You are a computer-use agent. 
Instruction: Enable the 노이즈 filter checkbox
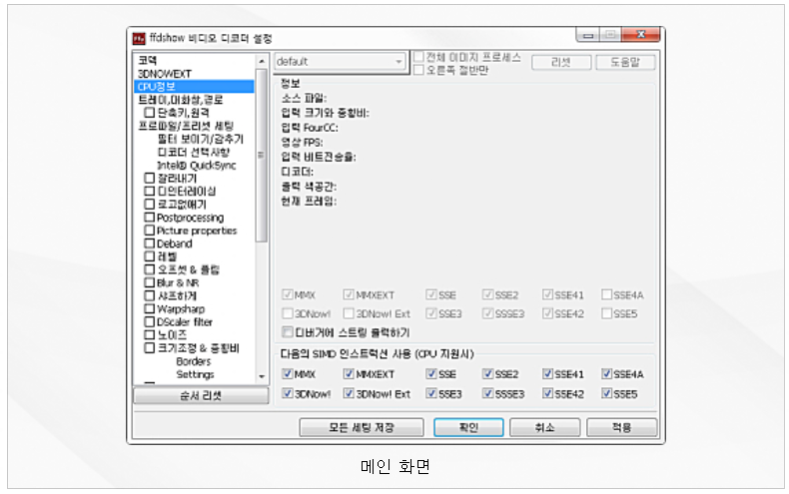150,334
